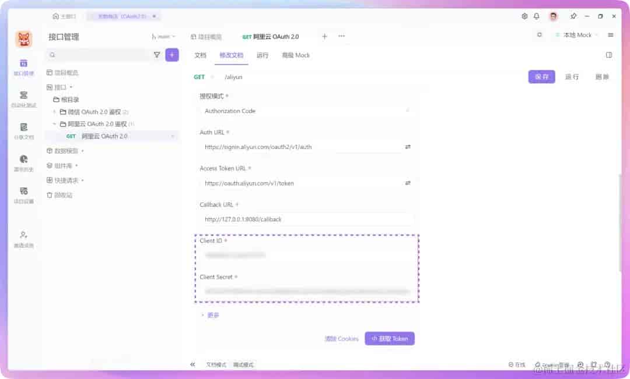Open the project settings sidebar section
Viewport: 630px width, 379px height.
coord(24,195)
